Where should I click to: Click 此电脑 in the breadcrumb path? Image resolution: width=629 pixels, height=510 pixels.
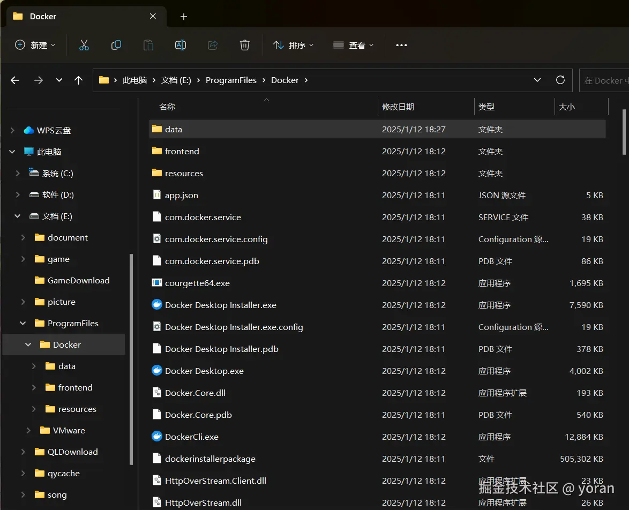tap(135, 80)
